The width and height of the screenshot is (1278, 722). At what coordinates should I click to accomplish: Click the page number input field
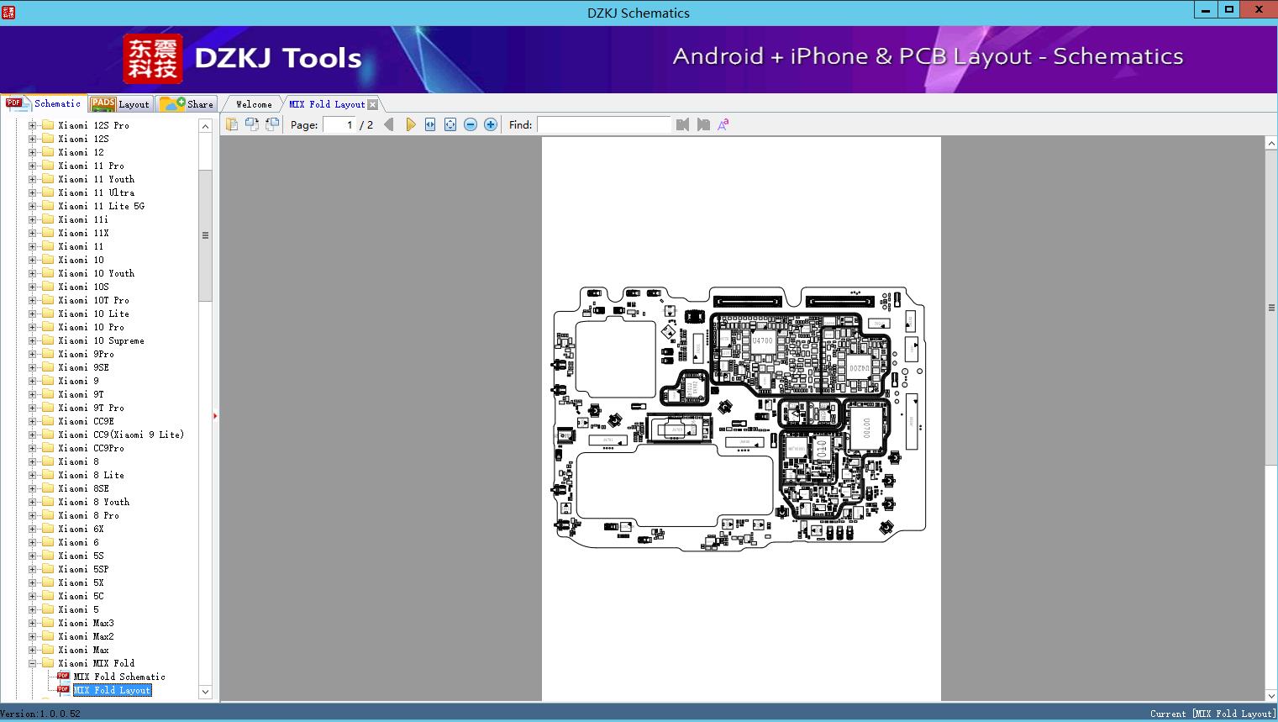339,124
